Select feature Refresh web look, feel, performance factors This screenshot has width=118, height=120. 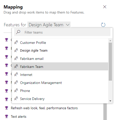point(44,108)
